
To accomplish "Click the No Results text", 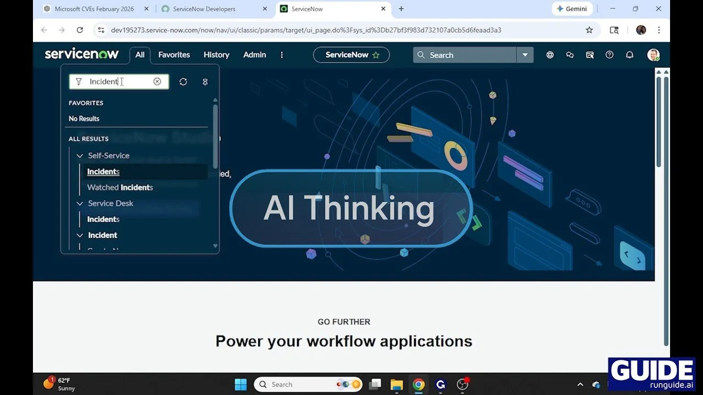I will (84, 119).
